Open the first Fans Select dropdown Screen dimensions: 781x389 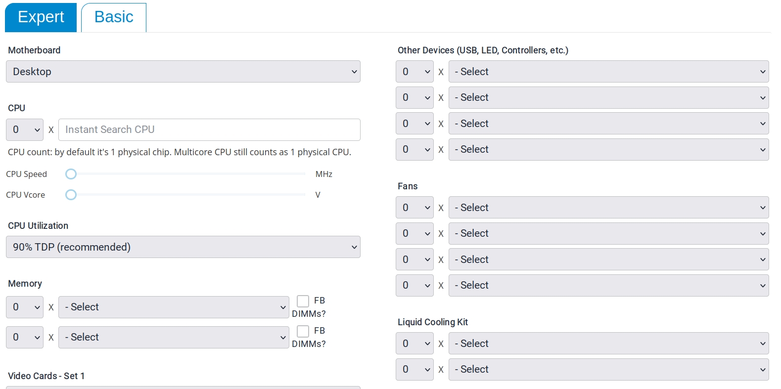609,208
